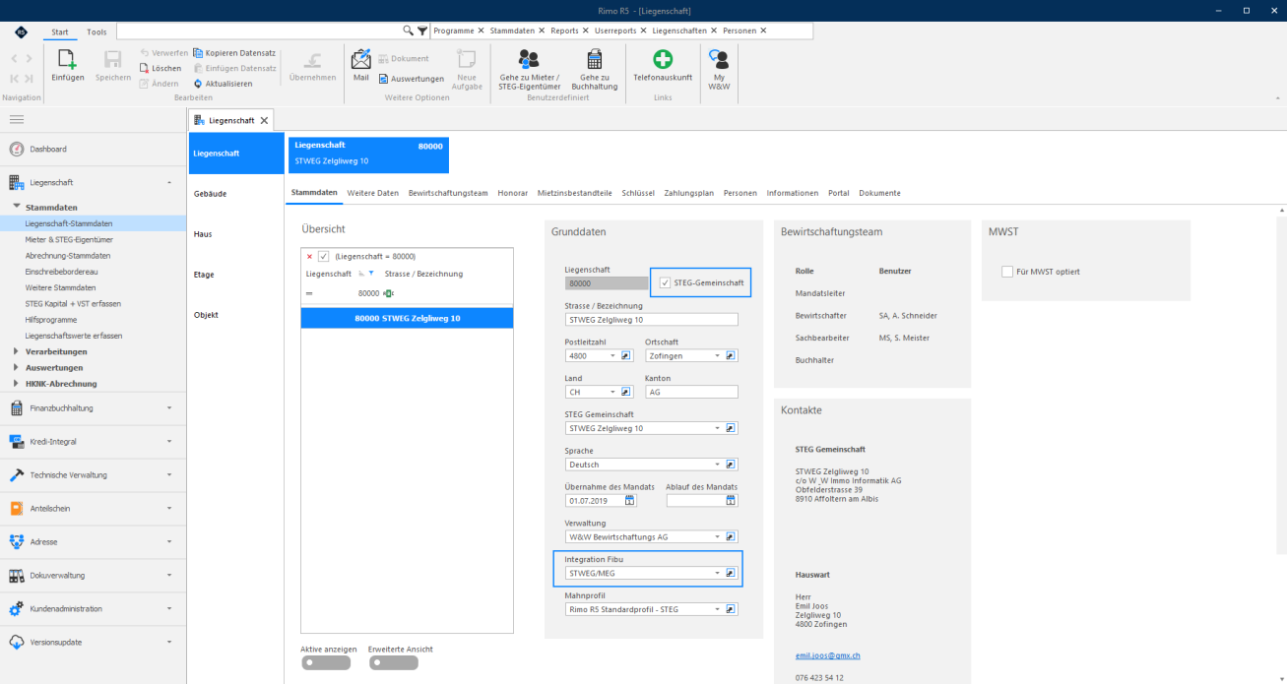Click Strasse / Bezeichnung input field
The image size is (1287, 684).
[x=651, y=319]
